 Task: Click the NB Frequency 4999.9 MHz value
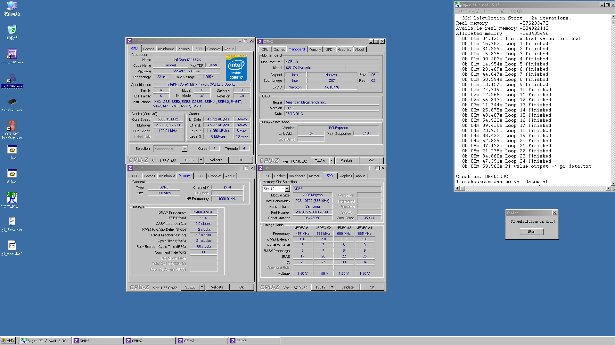[227, 199]
